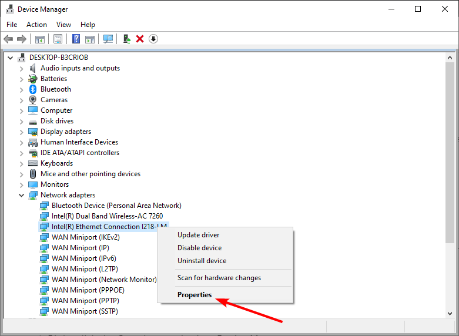The image size is (459, 336).
Task: Click the Human Interface Devices icon
Action: [x=33, y=142]
